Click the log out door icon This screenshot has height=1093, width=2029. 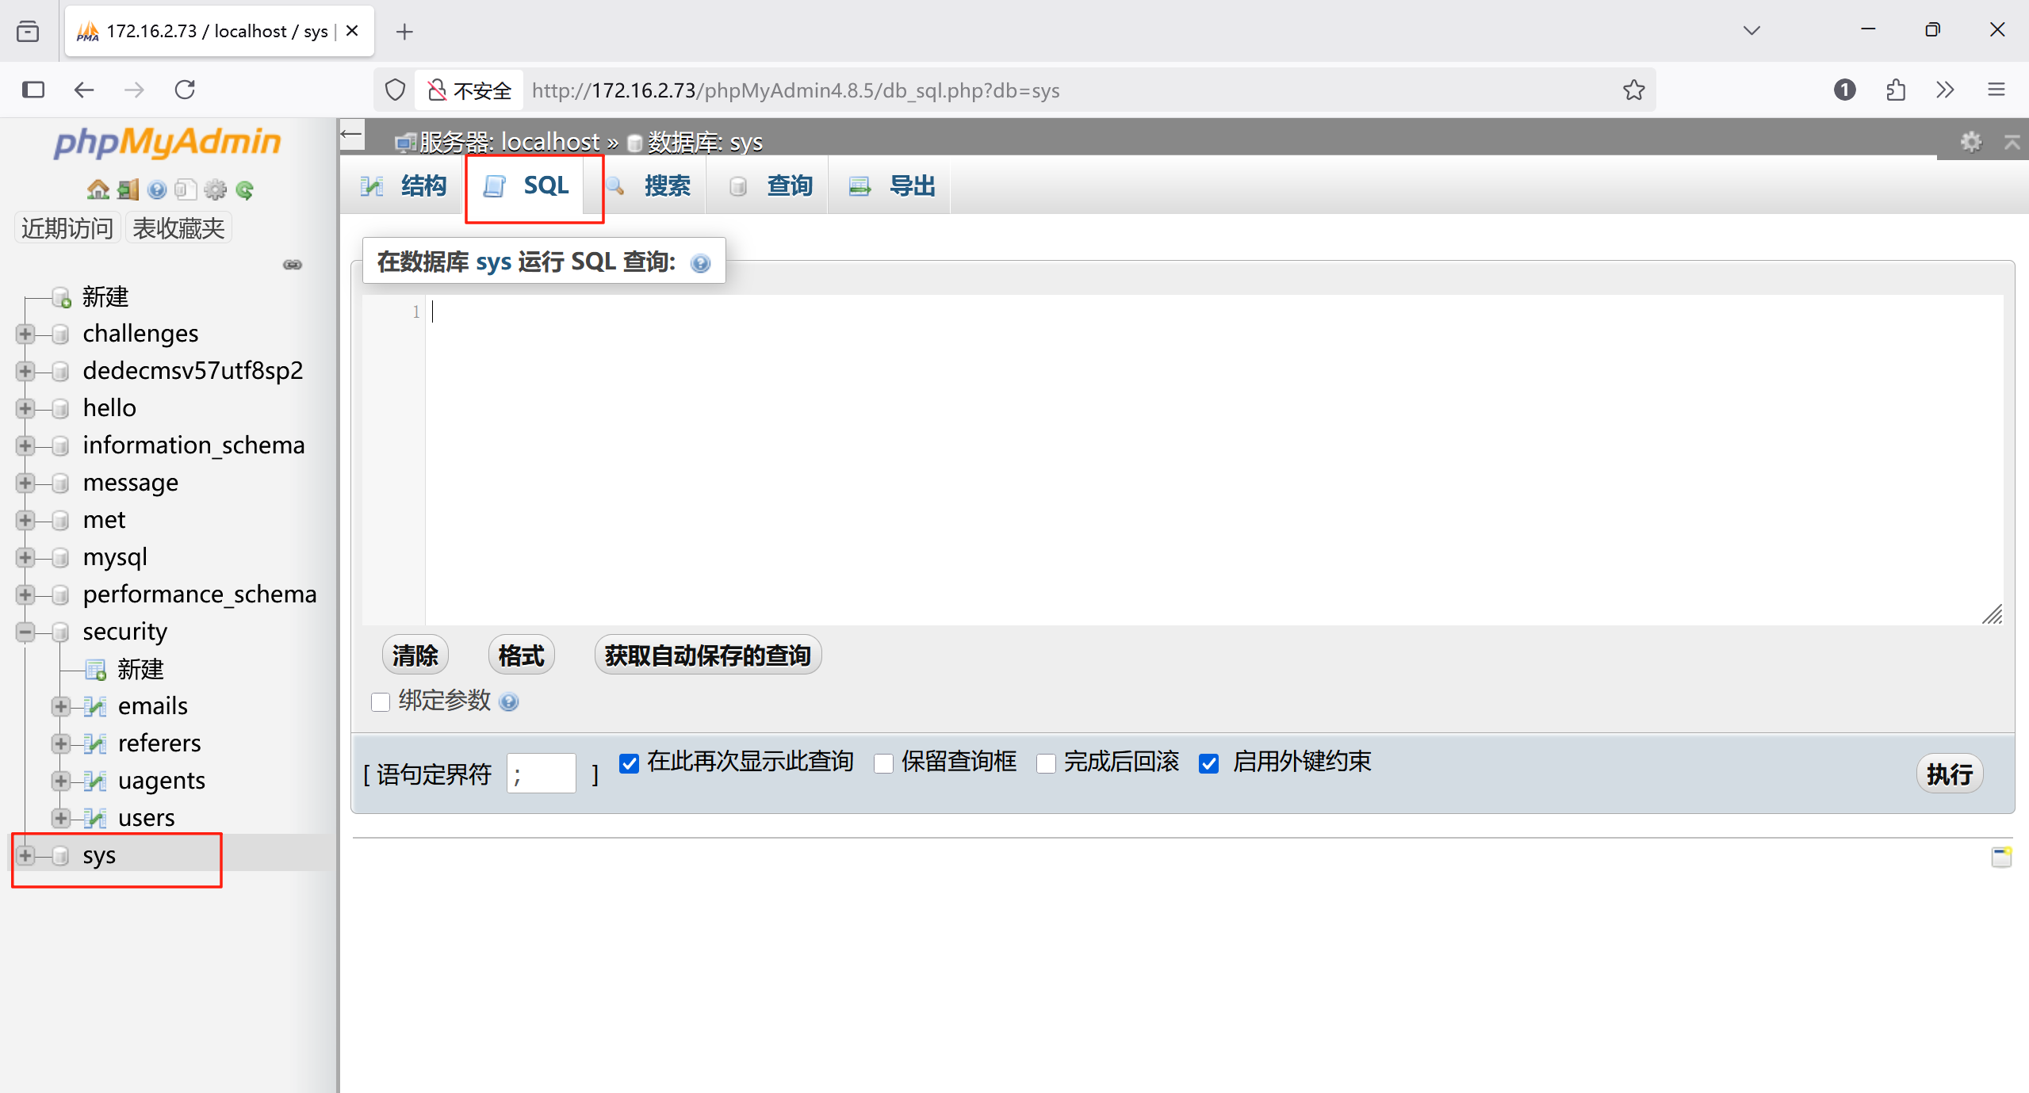click(128, 189)
